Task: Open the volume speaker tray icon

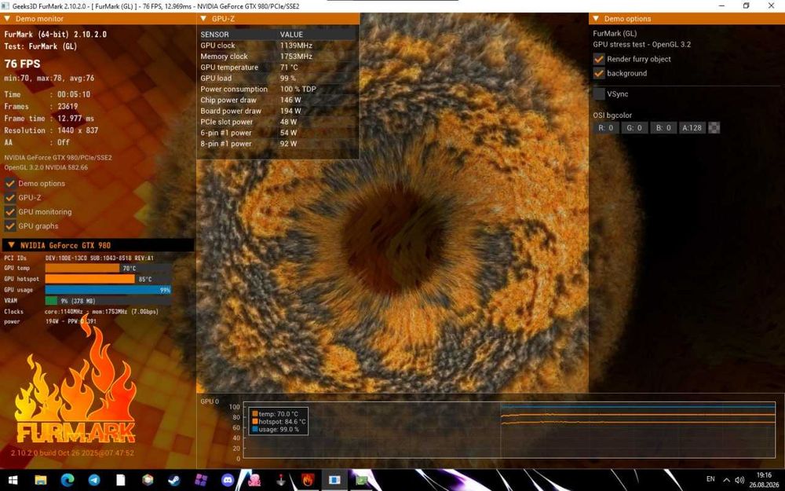Action: point(739,480)
